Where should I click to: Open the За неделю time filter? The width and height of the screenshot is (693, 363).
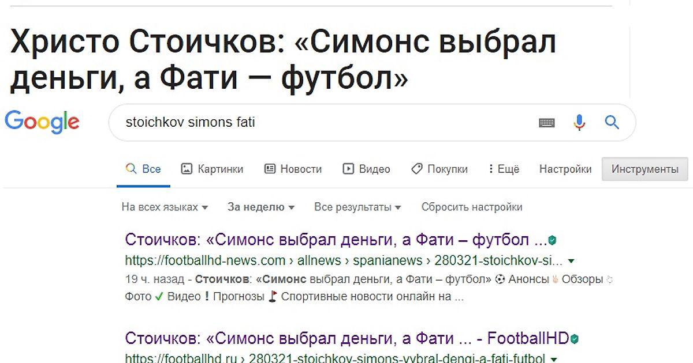[x=261, y=207]
